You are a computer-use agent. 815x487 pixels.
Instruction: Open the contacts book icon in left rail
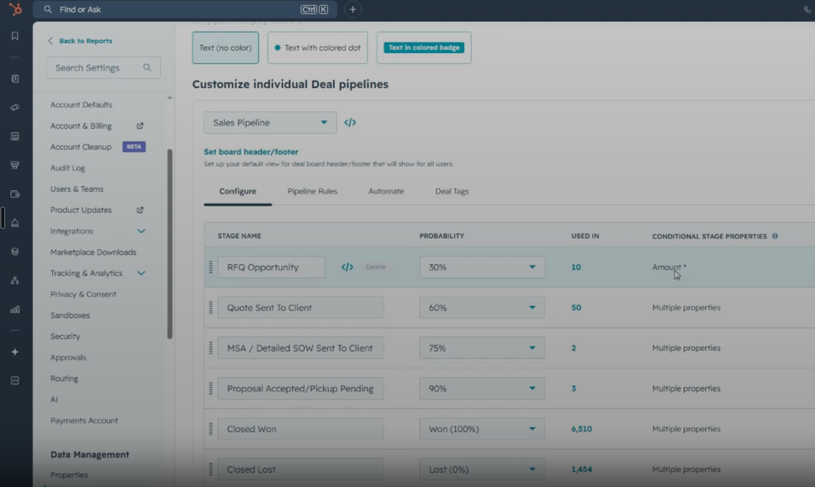[15, 79]
